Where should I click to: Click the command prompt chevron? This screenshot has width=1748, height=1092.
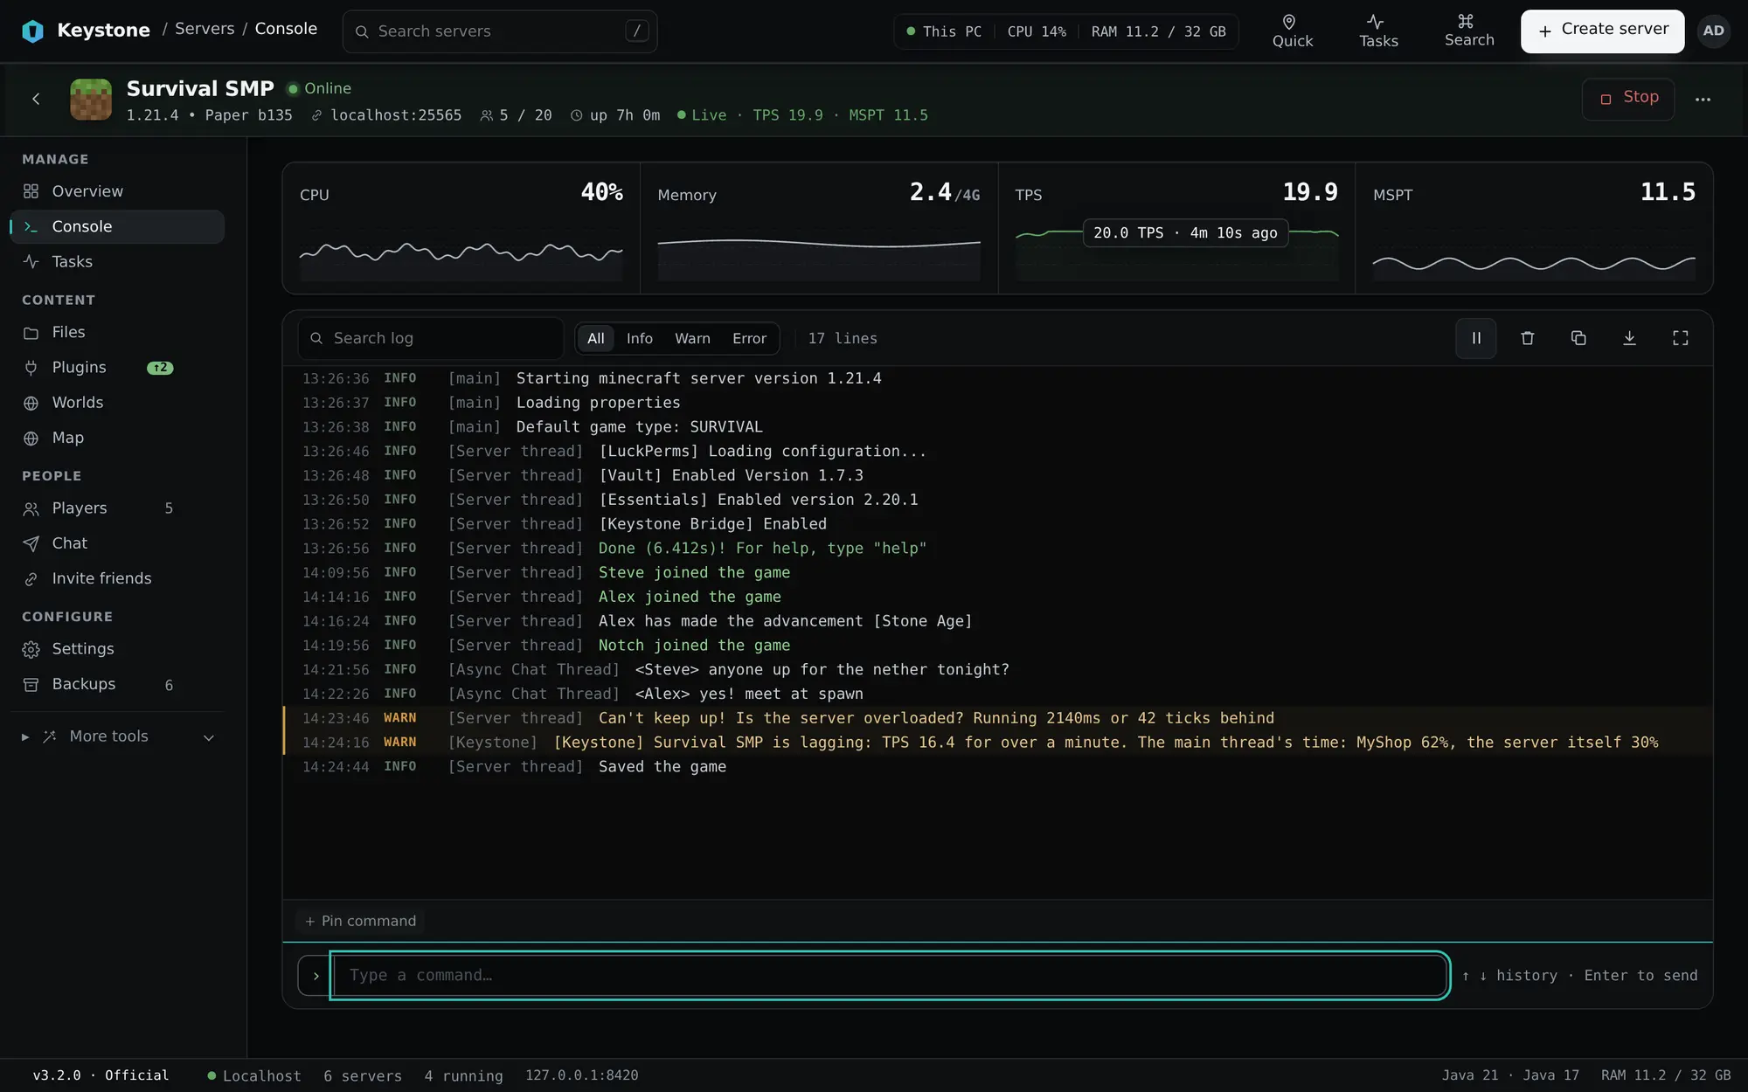pos(316,976)
